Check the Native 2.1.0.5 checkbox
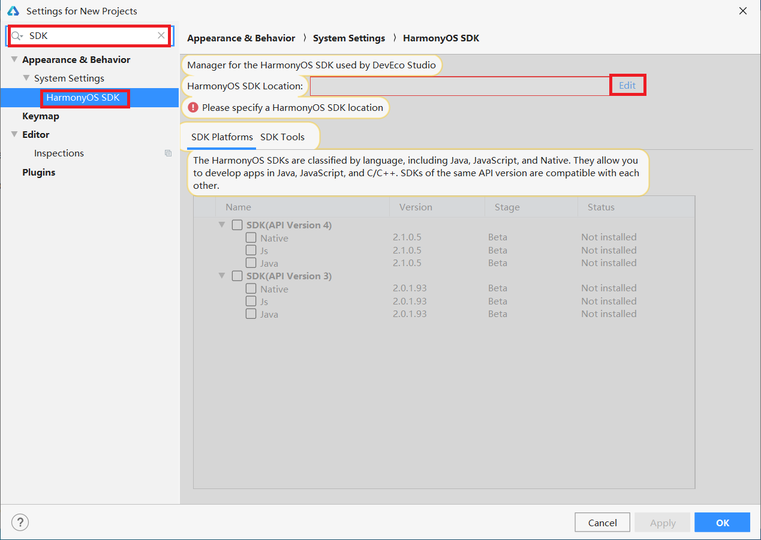The width and height of the screenshot is (761, 540). tap(251, 238)
